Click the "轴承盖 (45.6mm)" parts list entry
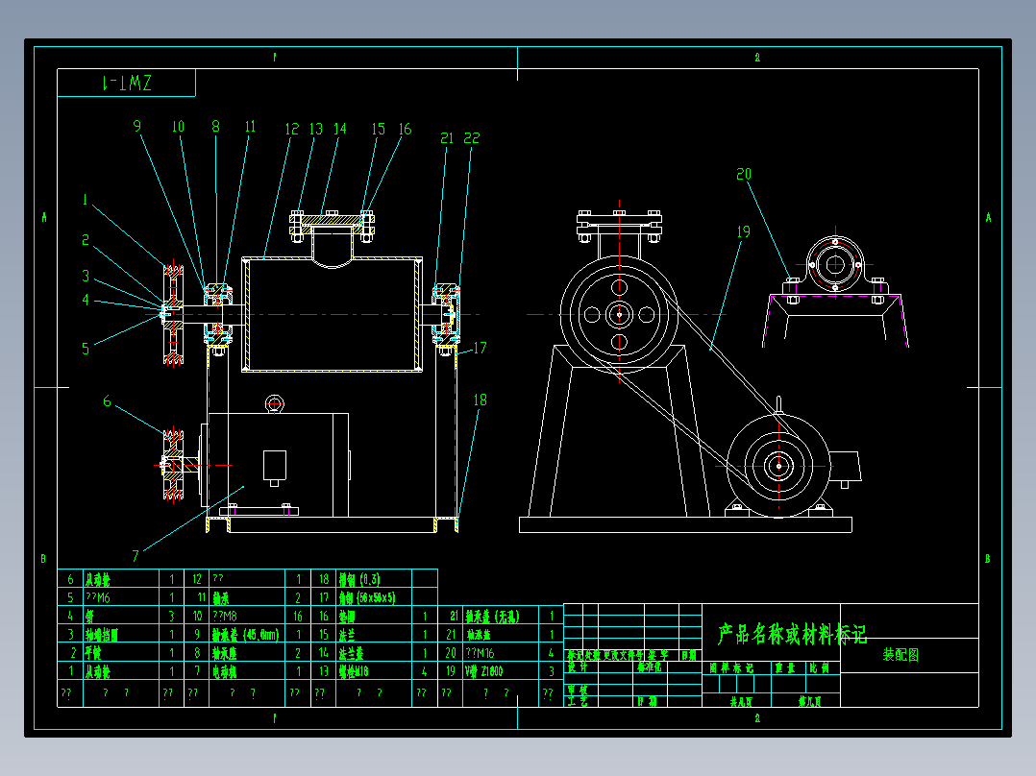The image size is (1036, 776). [x=246, y=634]
